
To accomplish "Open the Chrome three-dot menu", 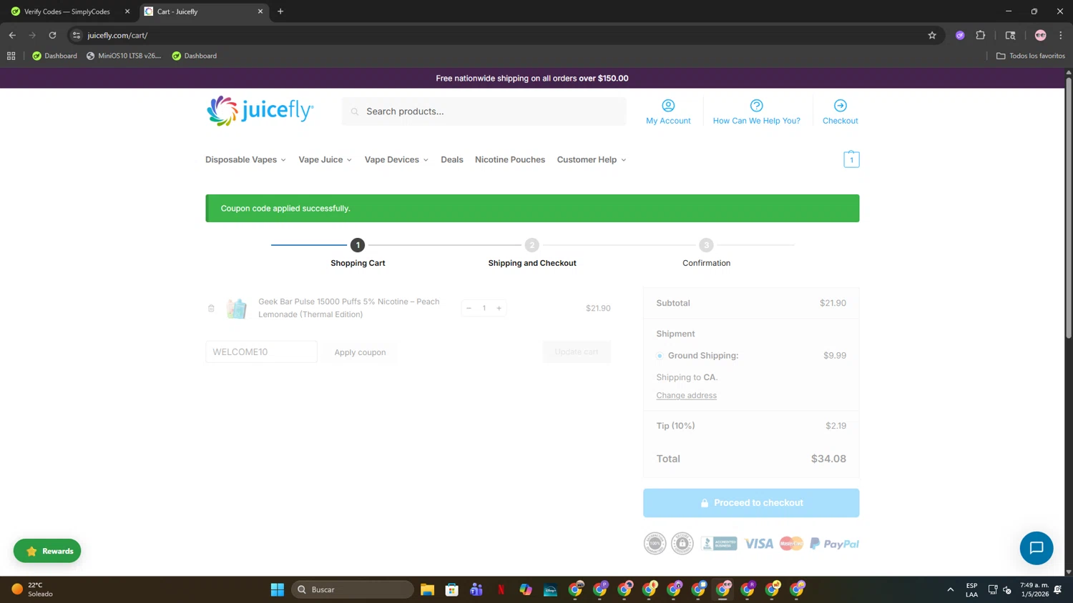I will (x=1061, y=35).
